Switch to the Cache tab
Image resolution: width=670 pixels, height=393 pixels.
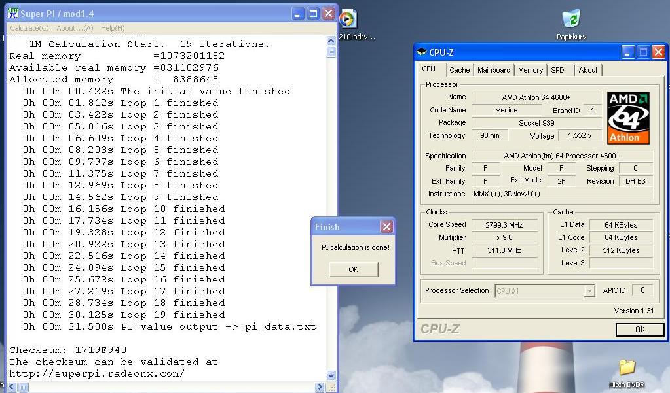click(x=459, y=70)
